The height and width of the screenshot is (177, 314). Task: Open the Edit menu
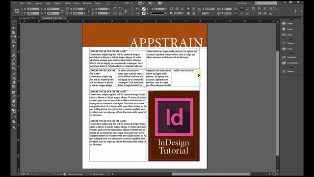pos(29,3)
